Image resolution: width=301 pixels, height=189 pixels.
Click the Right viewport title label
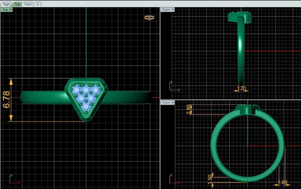[x=166, y=10]
